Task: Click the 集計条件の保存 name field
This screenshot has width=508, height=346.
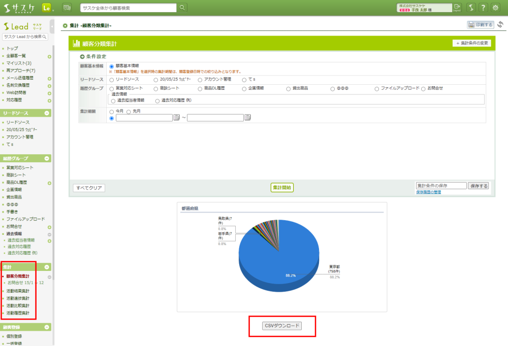Action: pyautogui.click(x=440, y=186)
